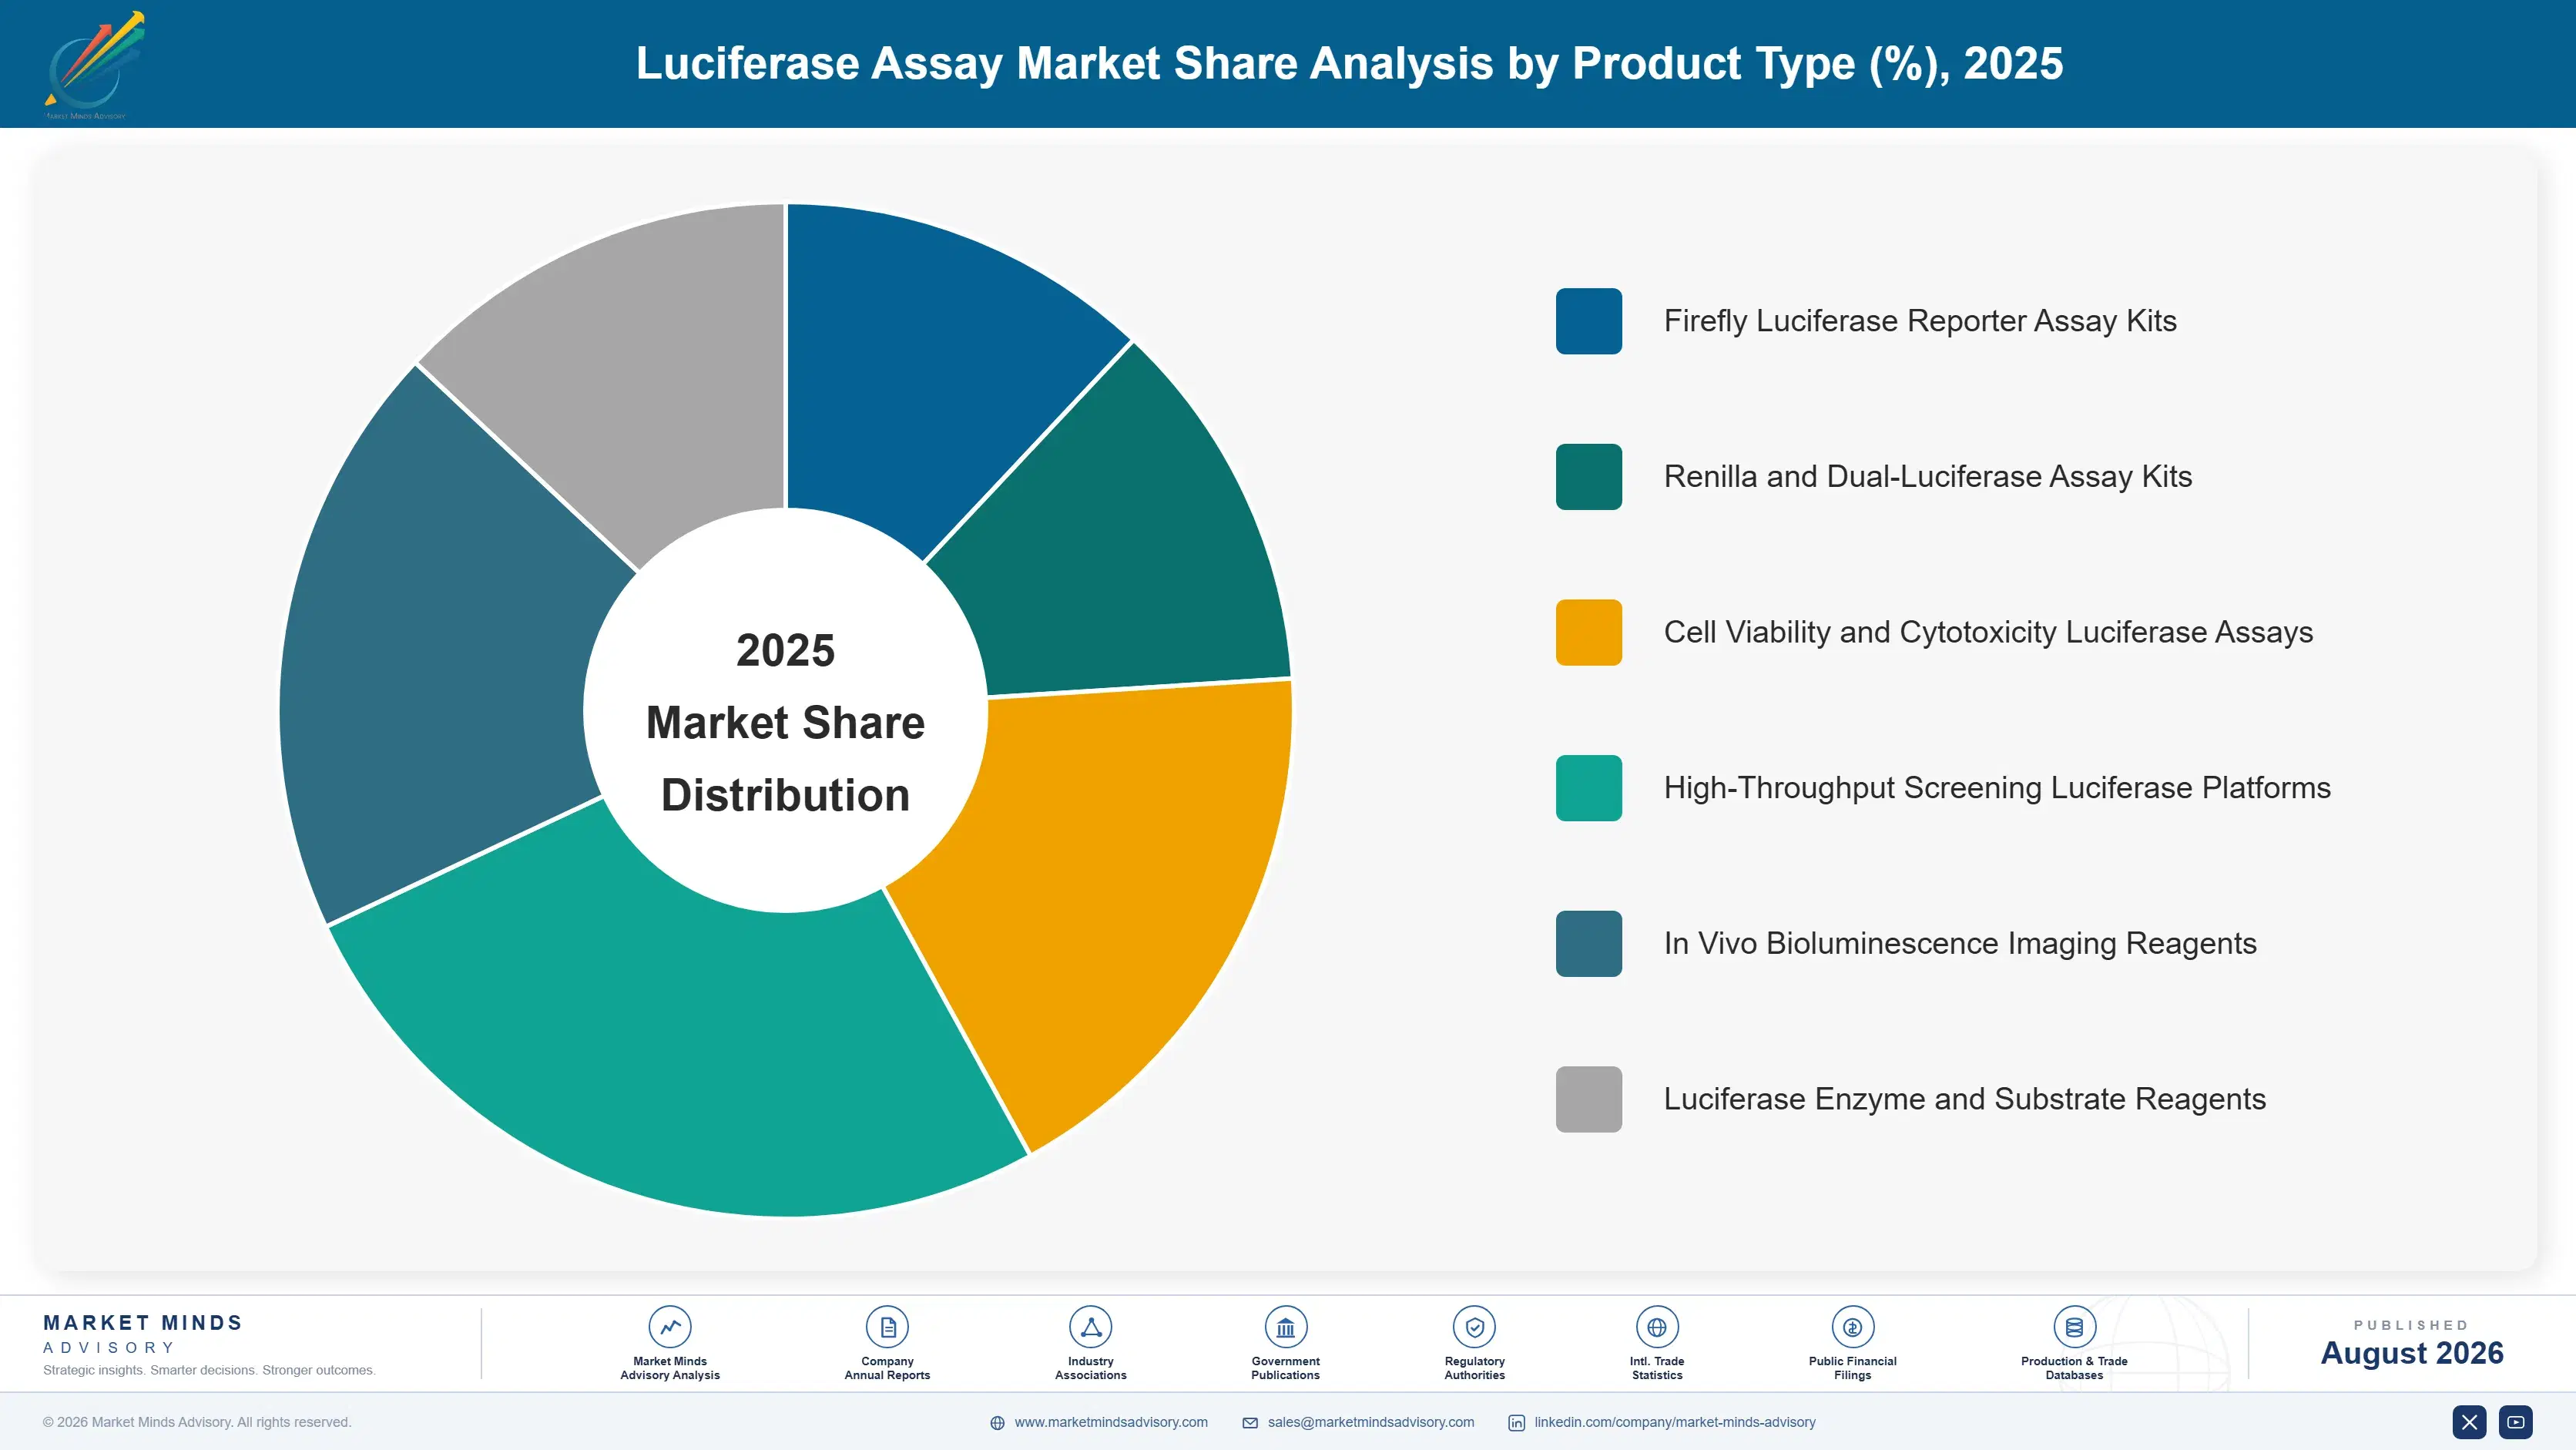Click the 'August 2026' published date
2576x1450 pixels.
click(x=2412, y=1353)
